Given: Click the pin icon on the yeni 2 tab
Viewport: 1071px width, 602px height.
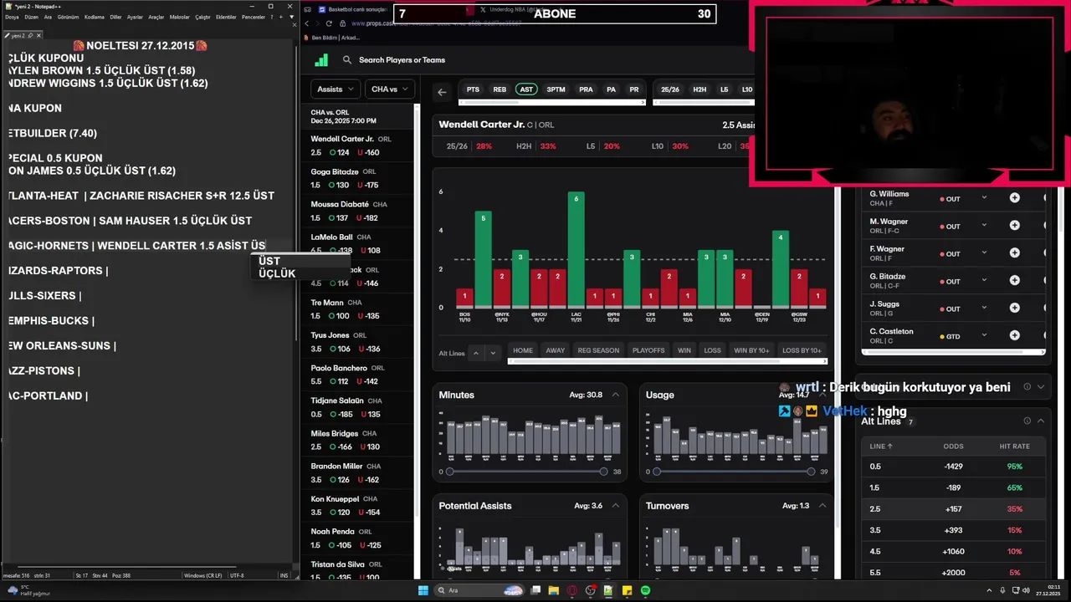Looking at the screenshot, I should (30, 35).
